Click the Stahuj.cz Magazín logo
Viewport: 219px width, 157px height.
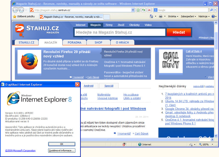tap(37, 30)
